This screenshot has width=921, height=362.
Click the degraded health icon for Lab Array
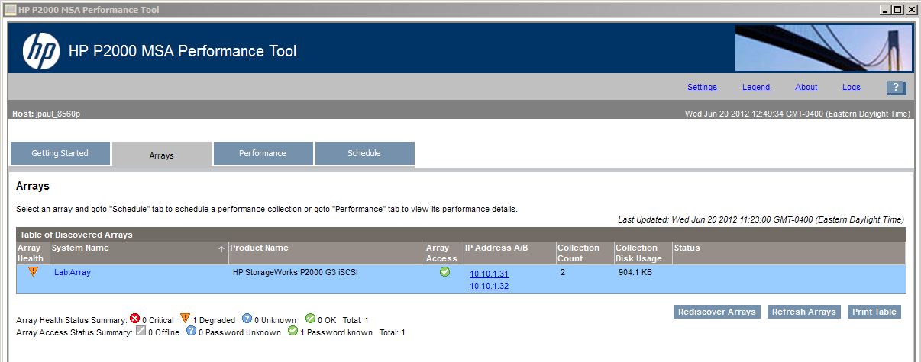(x=33, y=271)
